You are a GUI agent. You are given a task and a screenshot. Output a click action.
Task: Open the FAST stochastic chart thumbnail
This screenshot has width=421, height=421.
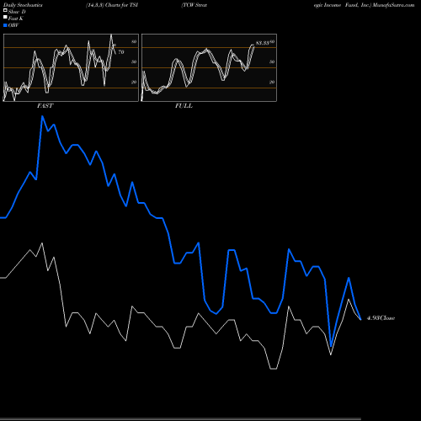point(71,67)
